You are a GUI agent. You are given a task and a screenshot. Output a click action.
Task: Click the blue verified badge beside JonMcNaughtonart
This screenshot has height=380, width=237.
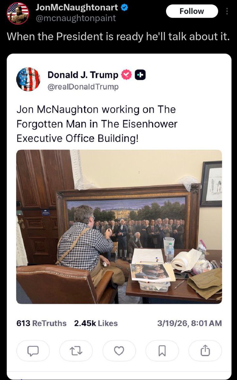click(x=125, y=7)
